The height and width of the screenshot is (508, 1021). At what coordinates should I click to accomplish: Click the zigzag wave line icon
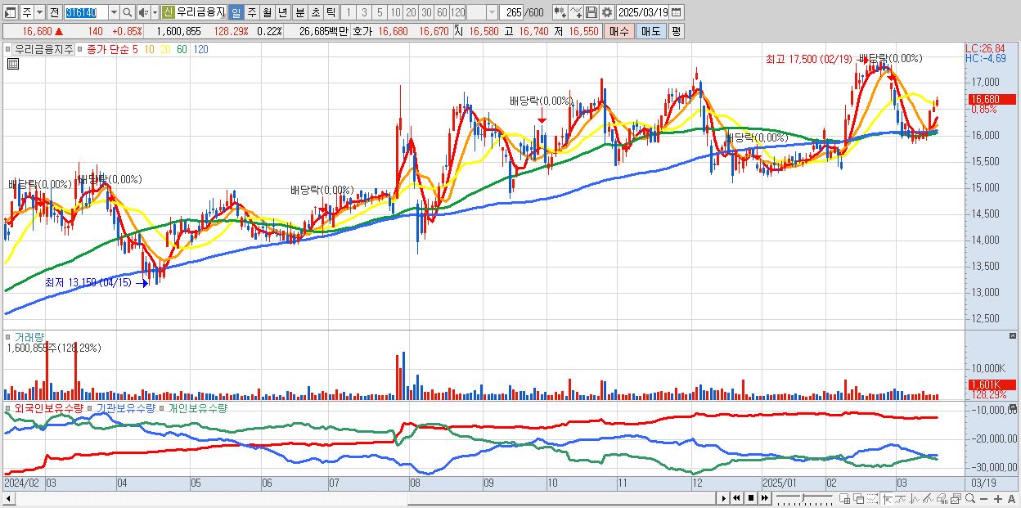(x=915, y=498)
